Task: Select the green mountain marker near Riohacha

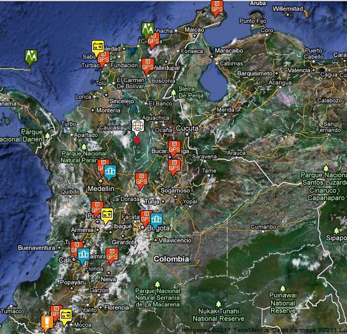Action: [148, 30]
